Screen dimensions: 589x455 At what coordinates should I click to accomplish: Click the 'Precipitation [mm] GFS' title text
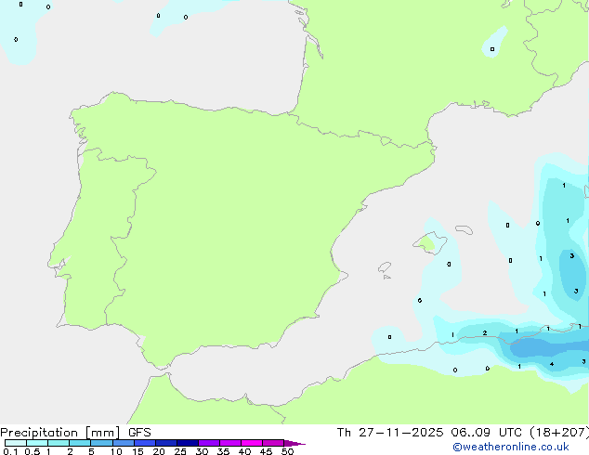[75, 433]
